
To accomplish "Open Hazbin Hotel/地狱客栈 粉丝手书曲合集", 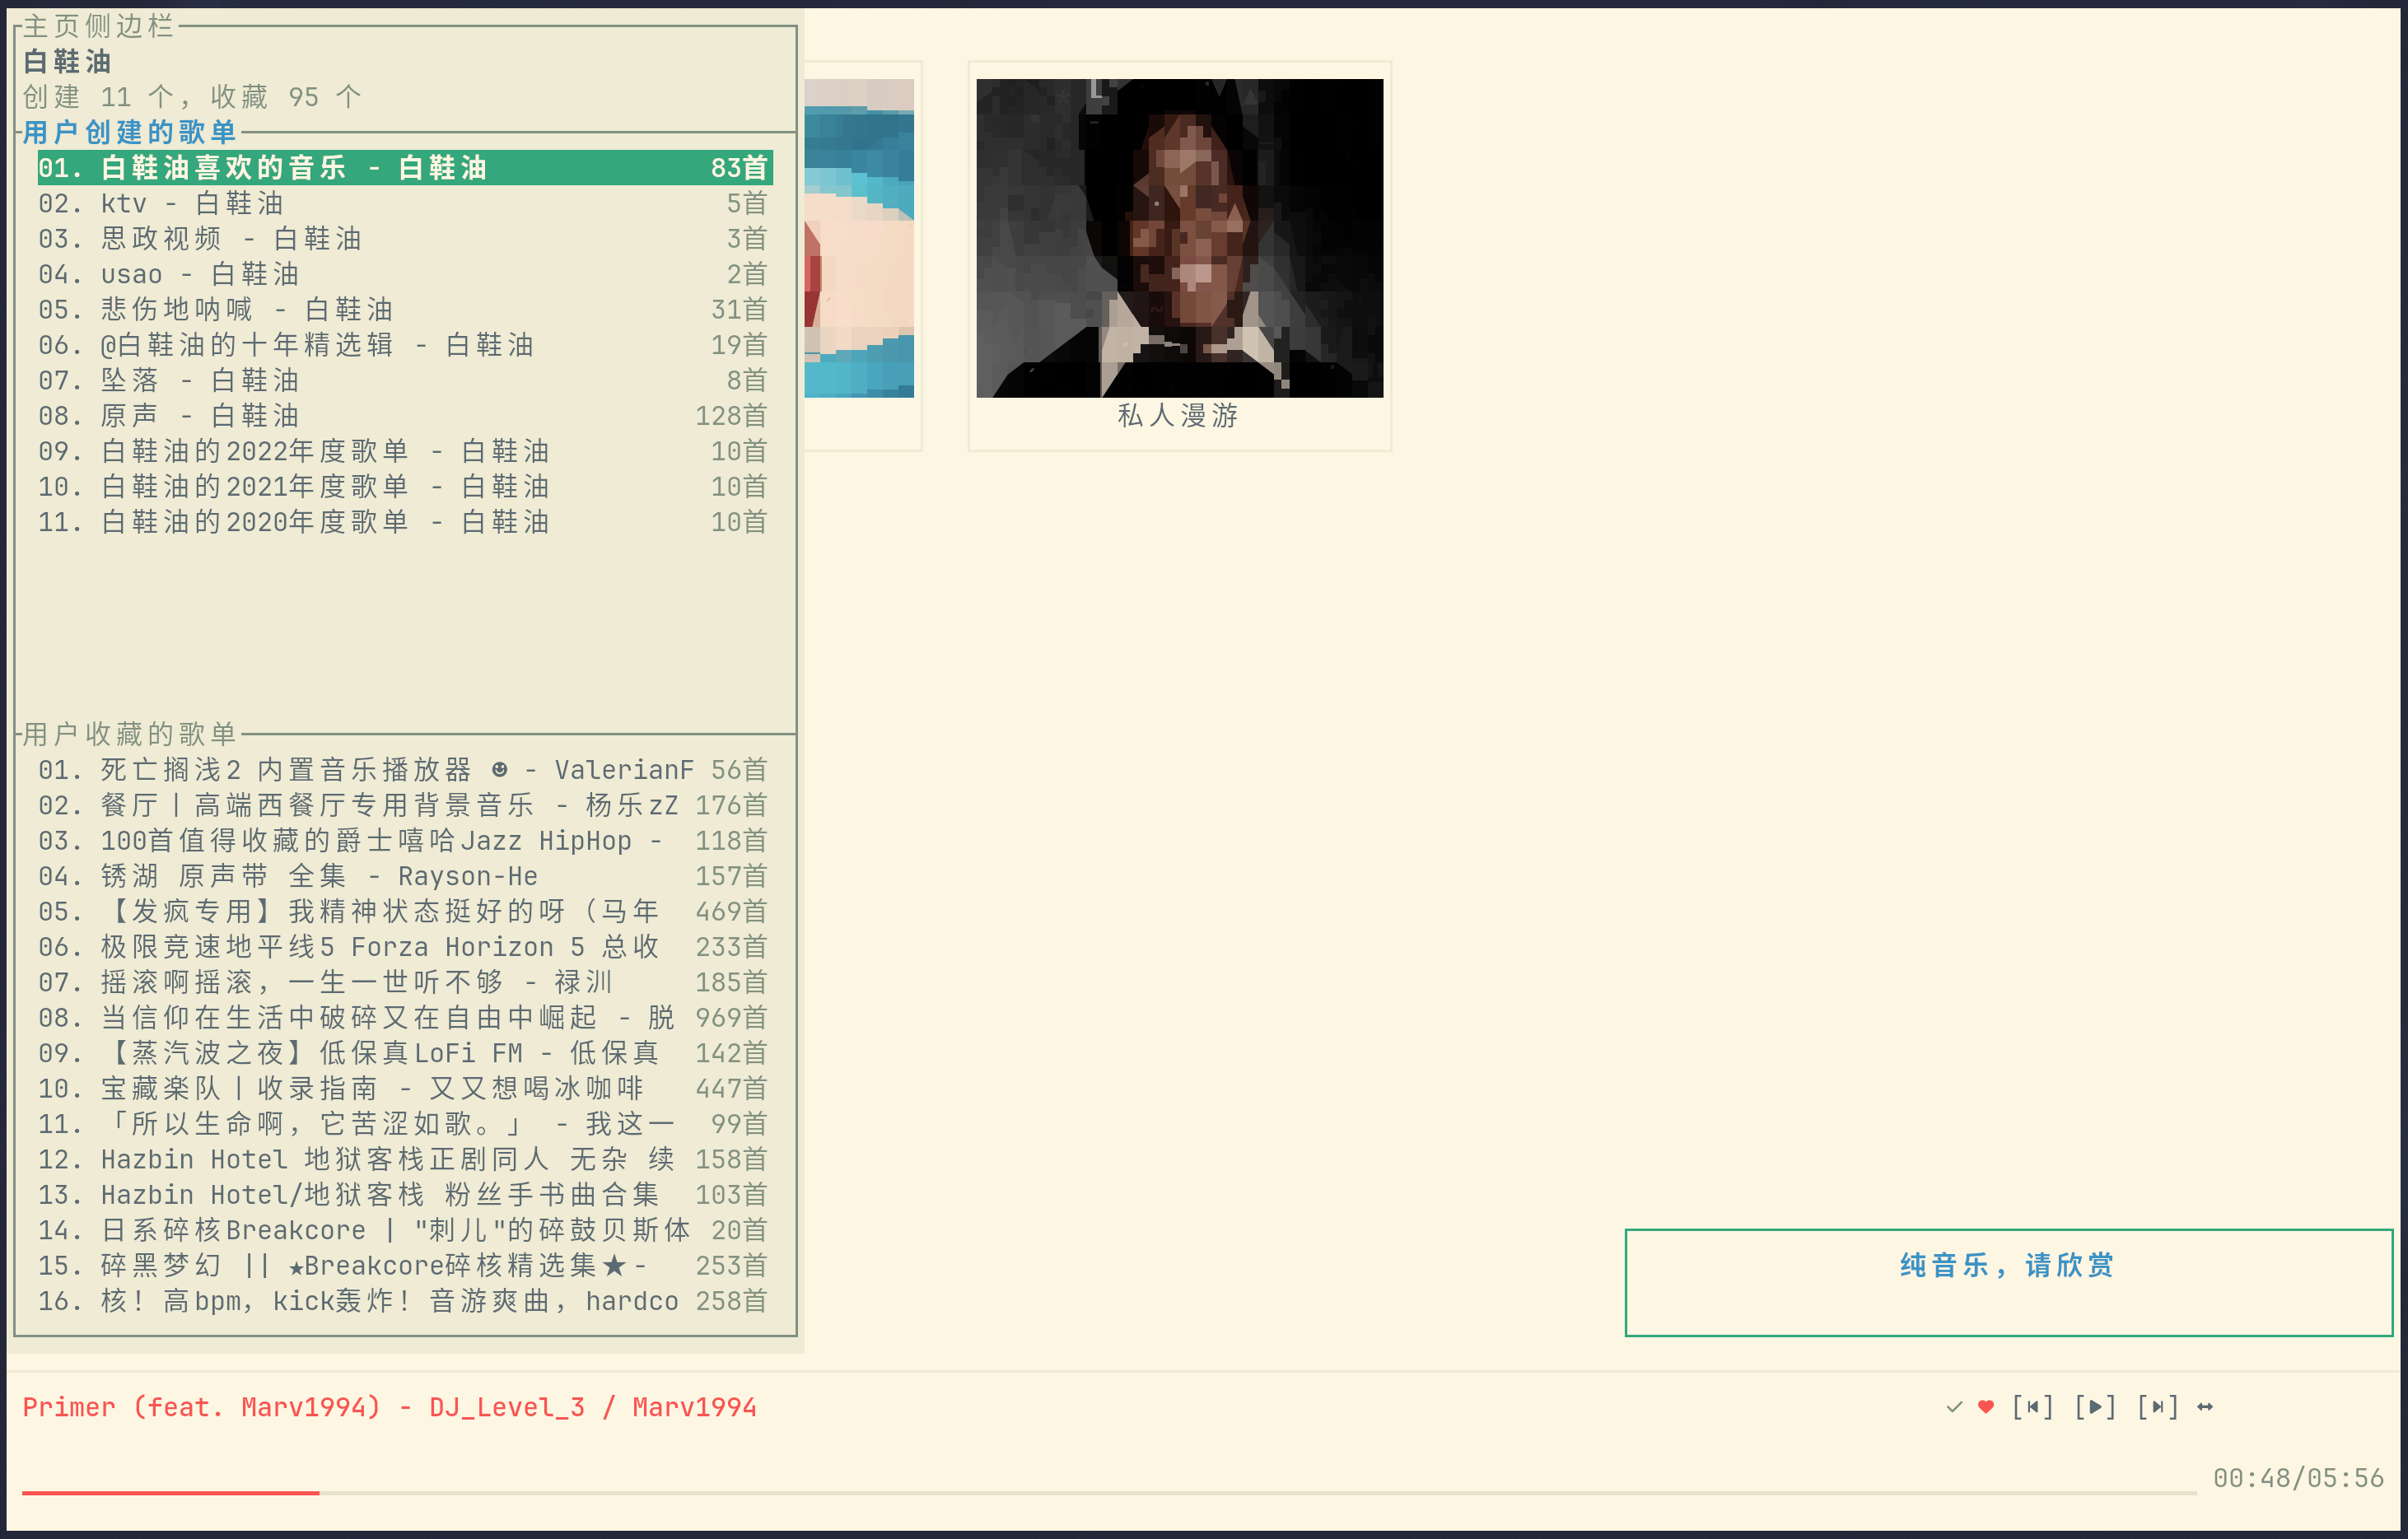I will pyautogui.click(x=405, y=1195).
